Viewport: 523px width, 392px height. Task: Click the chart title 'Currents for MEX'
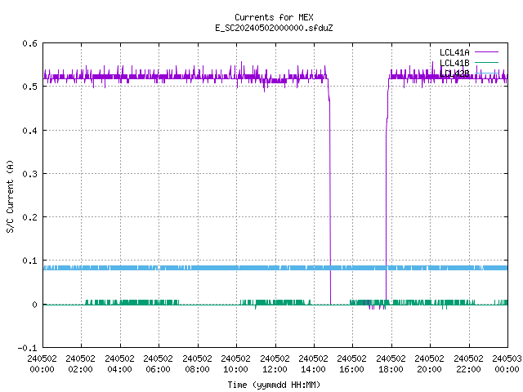pyautogui.click(x=274, y=17)
